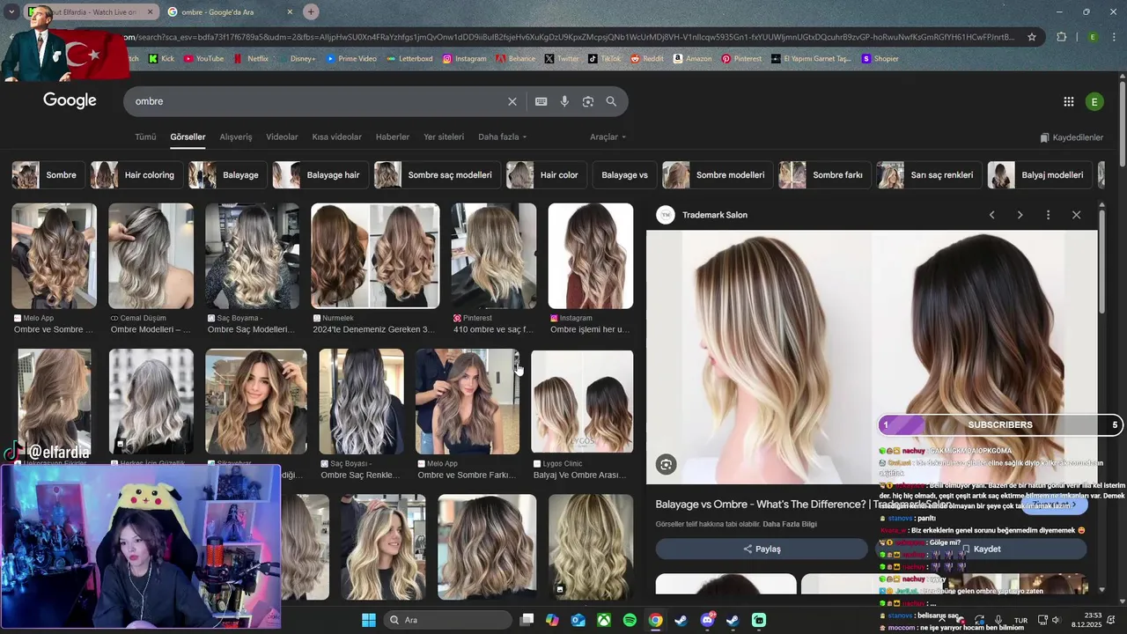Switch to the Videolar tab

(282, 136)
